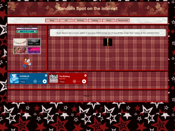Click the Random Spot on the internet title
The width and height of the screenshot is (175, 131).
[87, 9]
